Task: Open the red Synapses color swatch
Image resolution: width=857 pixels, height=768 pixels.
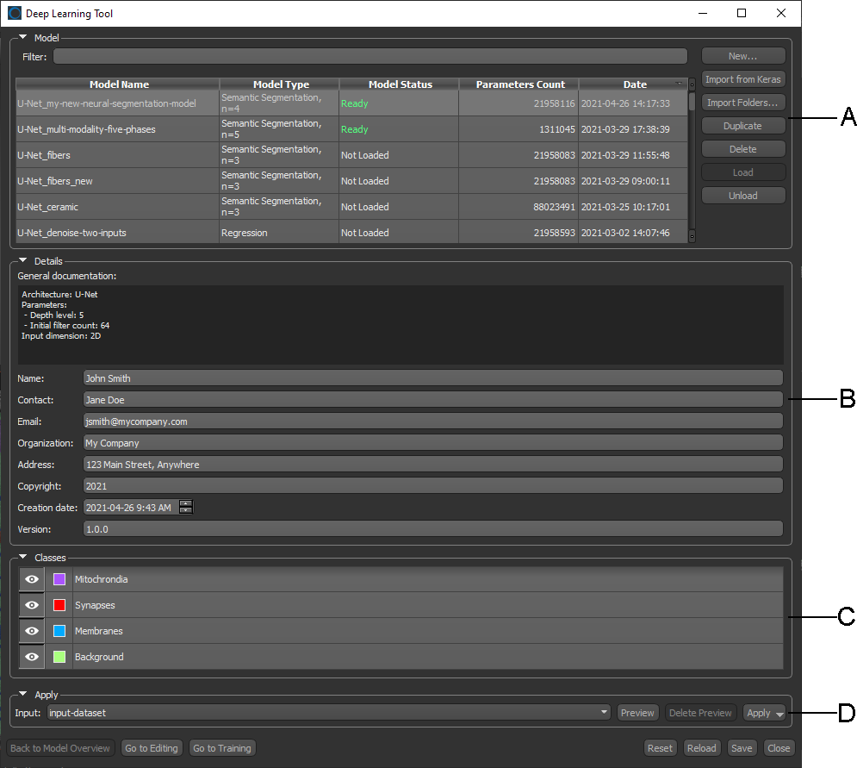Action: pyautogui.click(x=59, y=605)
